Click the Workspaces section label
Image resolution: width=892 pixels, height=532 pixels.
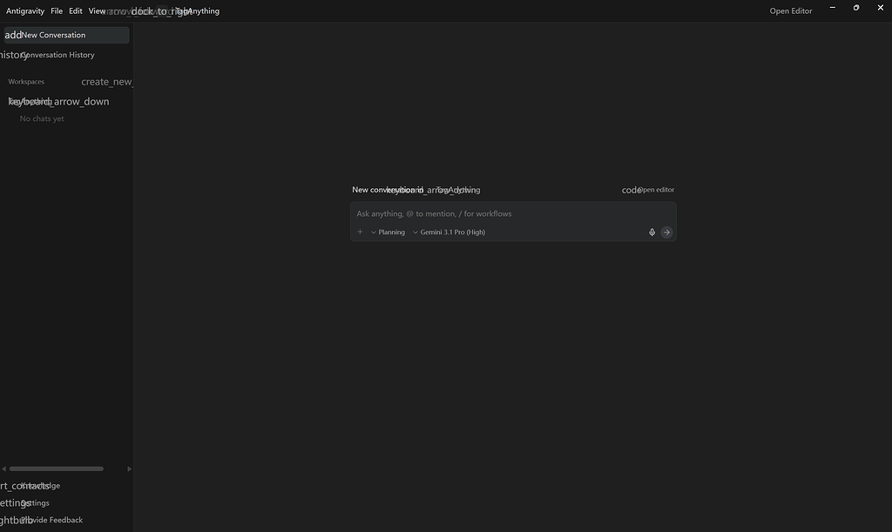(26, 81)
